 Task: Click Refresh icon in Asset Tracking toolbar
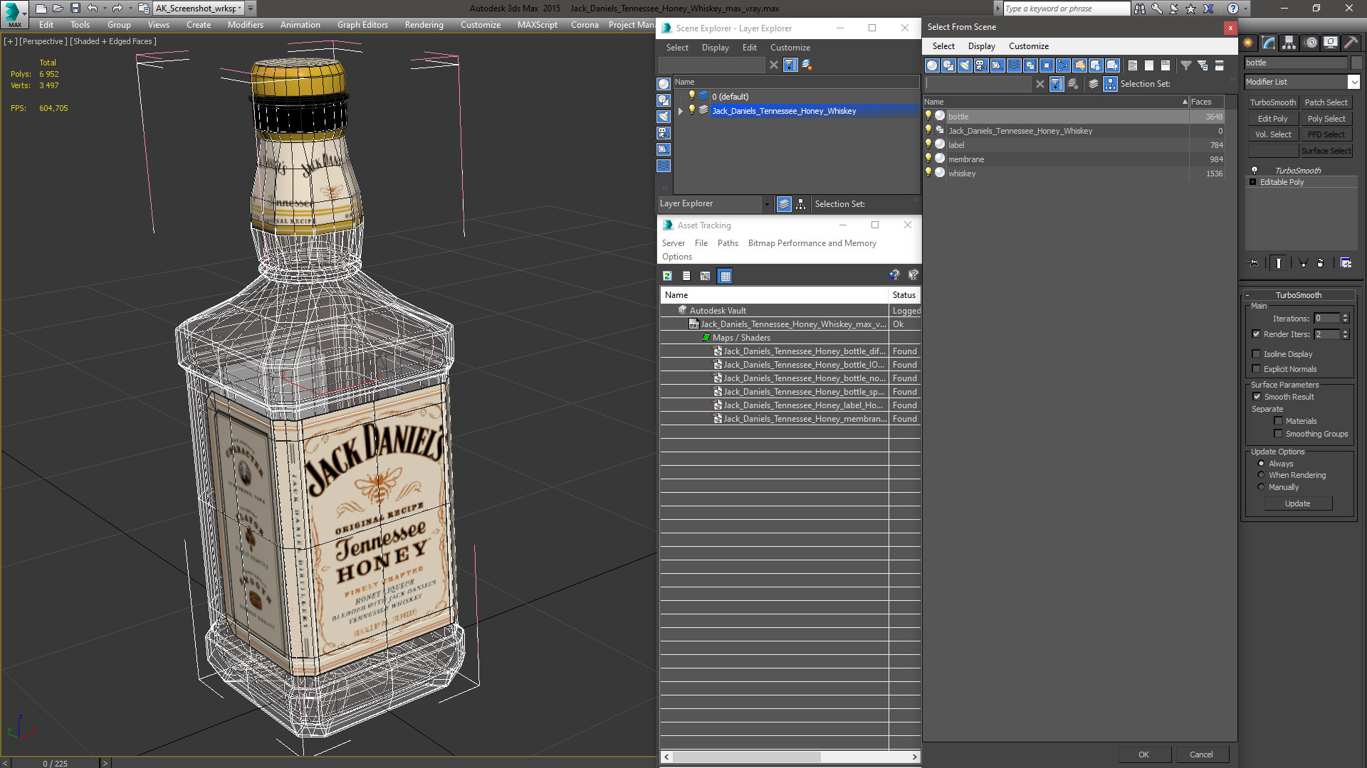point(667,276)
